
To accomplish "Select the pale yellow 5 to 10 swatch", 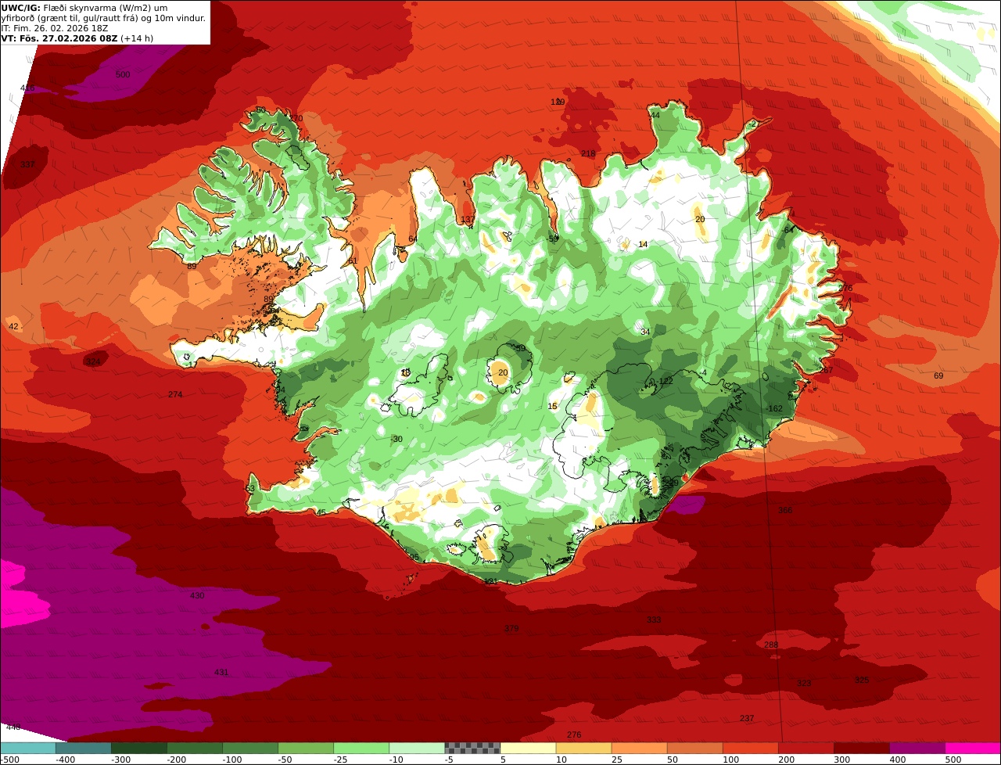I will tap(528, 748).
